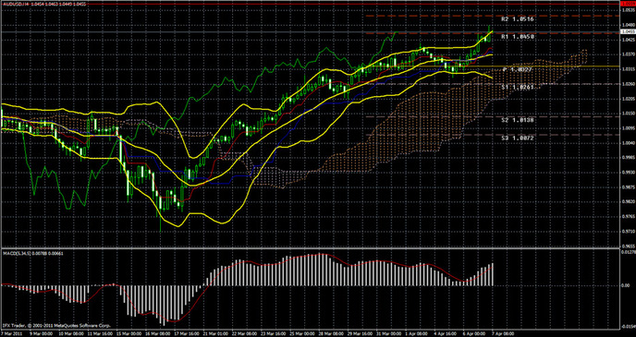This screenshot has height=337, width=636.
Task: Click the IFX Trader MetaQuotes copyright text
Action: tap(56, 325)
